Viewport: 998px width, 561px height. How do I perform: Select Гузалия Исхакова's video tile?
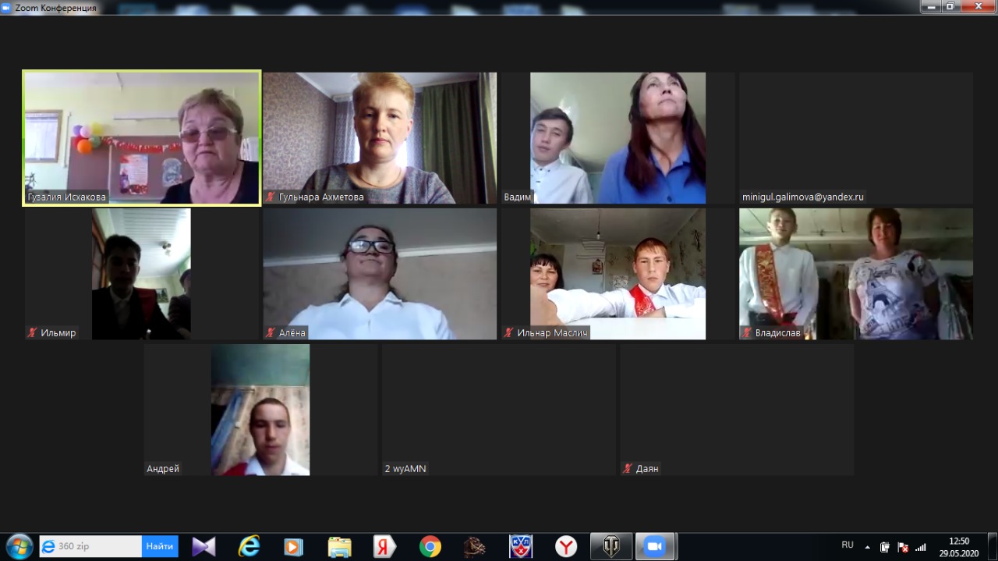[142, 138]
